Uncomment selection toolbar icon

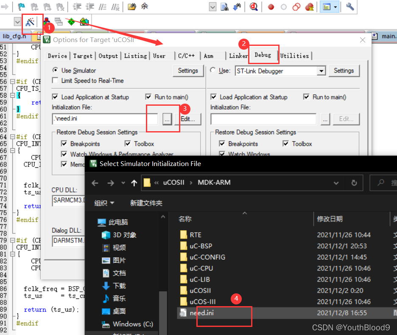[115, 7]
